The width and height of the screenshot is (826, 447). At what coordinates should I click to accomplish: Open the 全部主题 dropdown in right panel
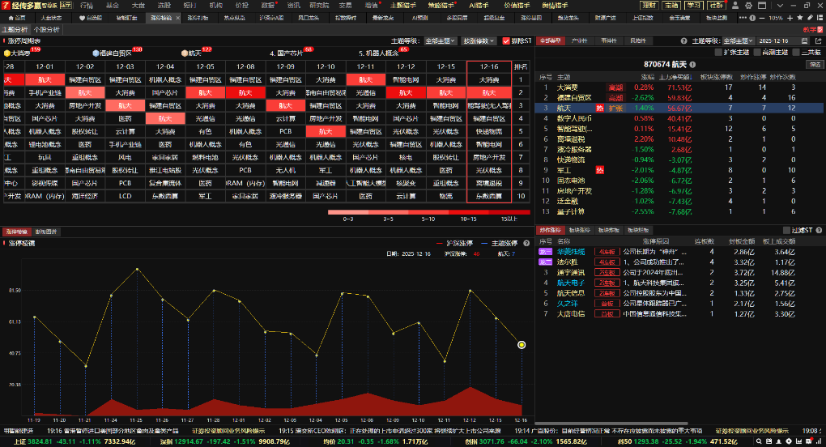coord(739,40)
